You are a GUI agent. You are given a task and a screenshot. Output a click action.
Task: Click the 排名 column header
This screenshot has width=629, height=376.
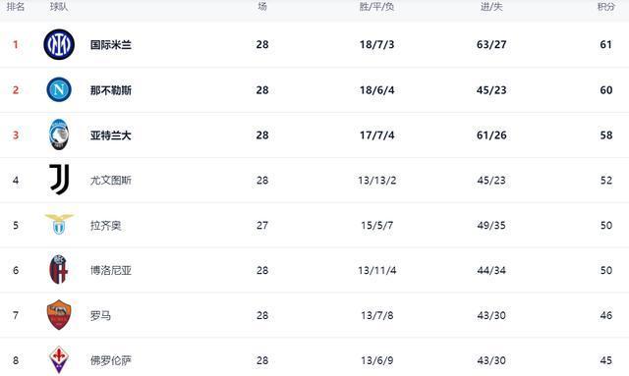(16, 7)
